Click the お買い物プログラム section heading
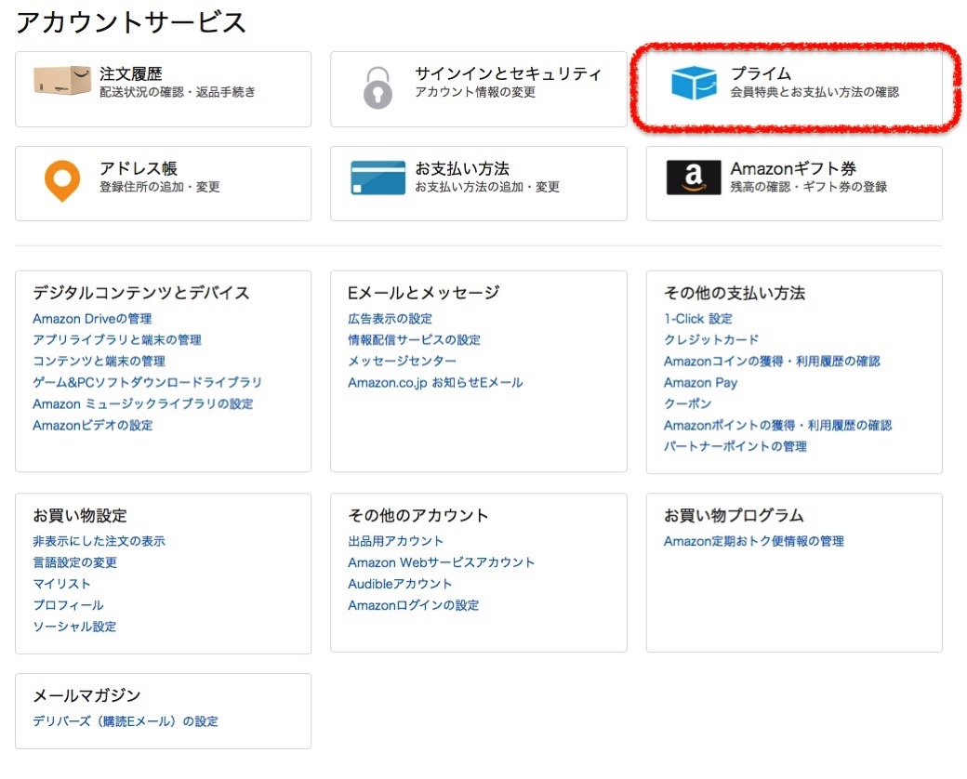 pos(734,516)
